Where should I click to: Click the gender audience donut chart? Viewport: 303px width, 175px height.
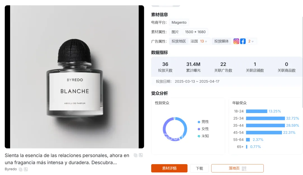pos(175,129)
